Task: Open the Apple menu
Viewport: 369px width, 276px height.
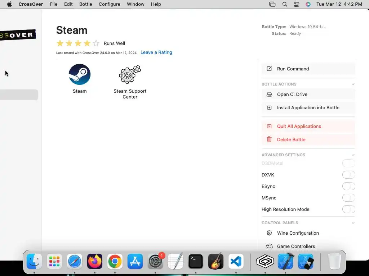Action: click(x=9, y=4)
